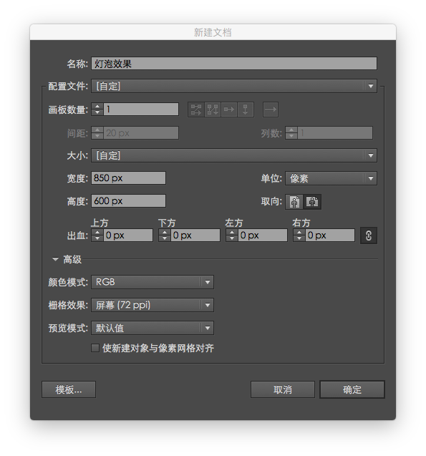Open the 预览模式 dropdown

point(153,328)
